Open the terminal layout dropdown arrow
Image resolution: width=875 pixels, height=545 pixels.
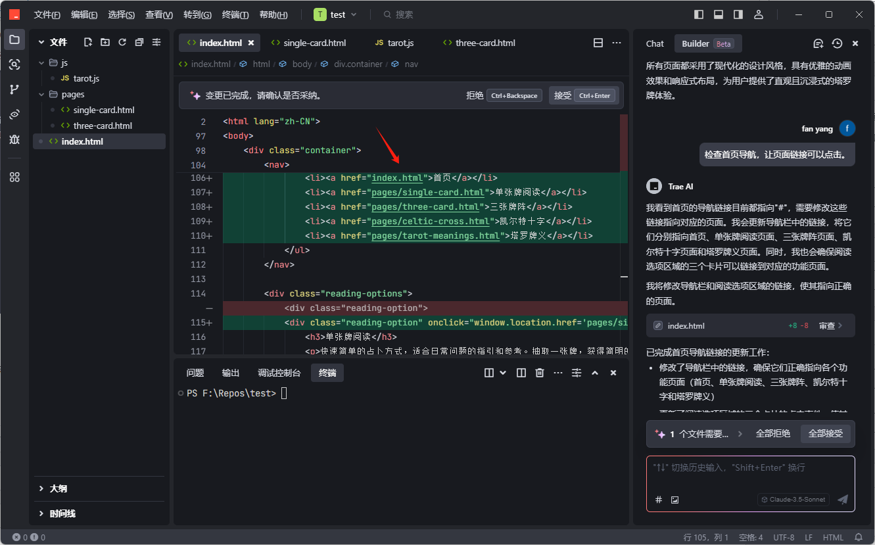[x=503, y=373]
